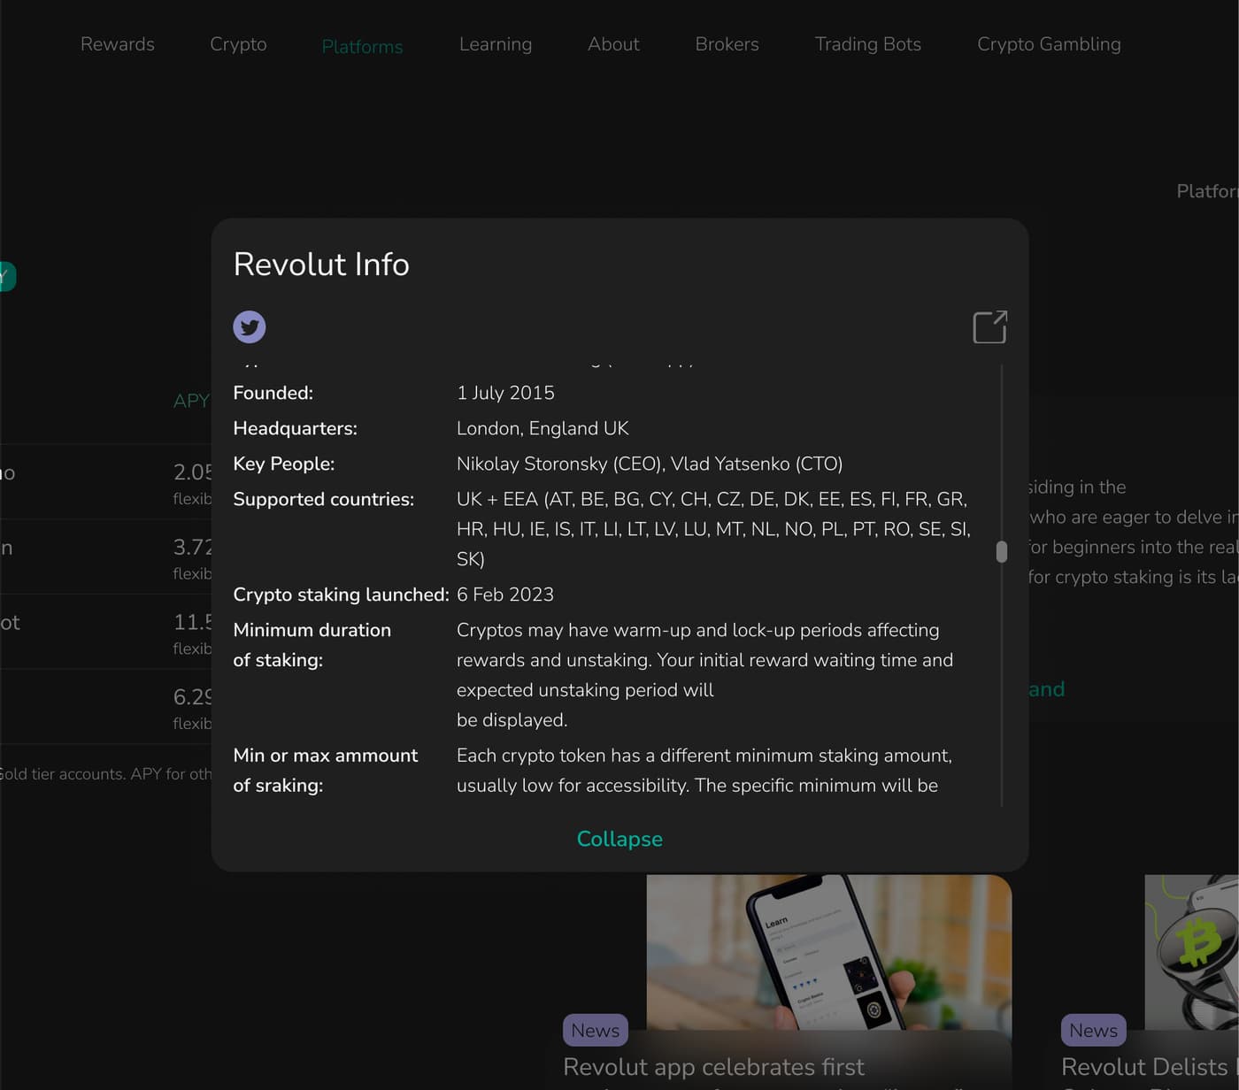Click 'Minimum duration of staking' label
Image resolution: width=1239 pixels, height=1090 pixels.
pos(312,645)
